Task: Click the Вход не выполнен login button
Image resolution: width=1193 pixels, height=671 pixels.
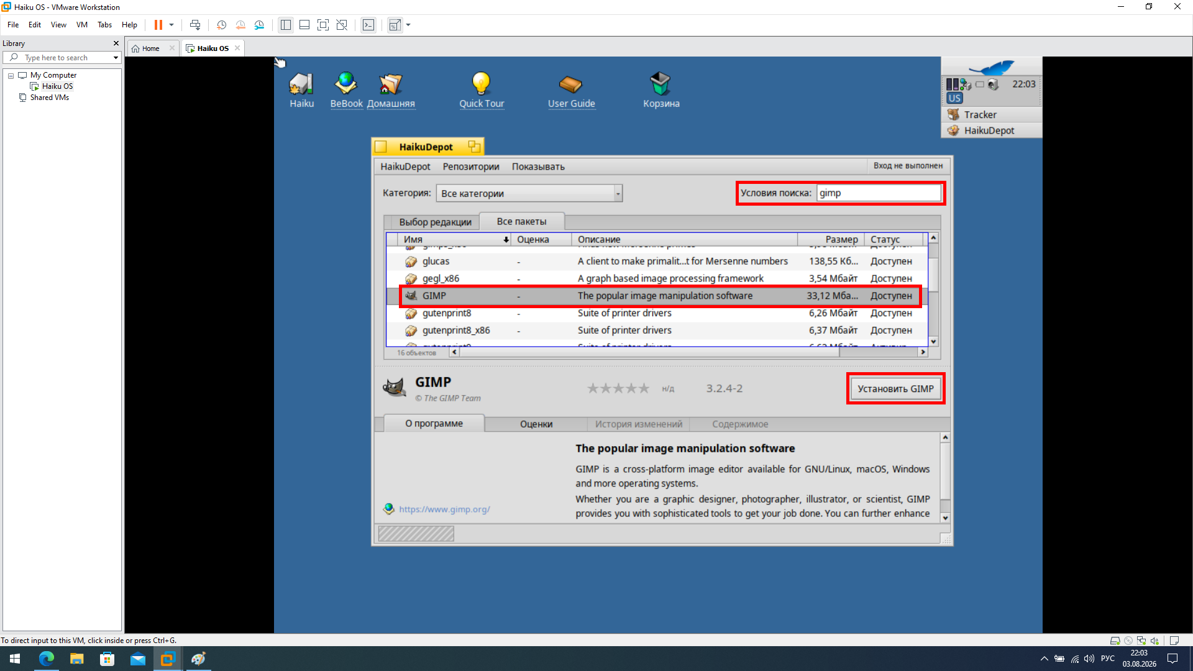Action: [x=908, y=166]
